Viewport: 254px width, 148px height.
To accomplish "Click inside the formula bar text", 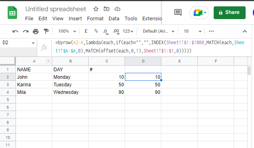I will click(x=150, y=47).
